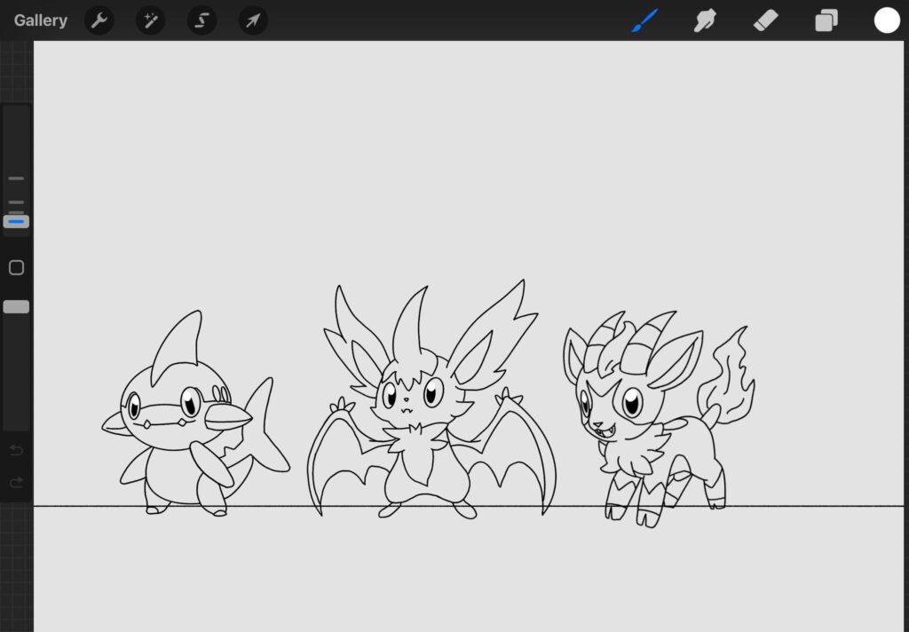
Task: Tap the square Modify button in sidebar
Action: click(16, 267)
